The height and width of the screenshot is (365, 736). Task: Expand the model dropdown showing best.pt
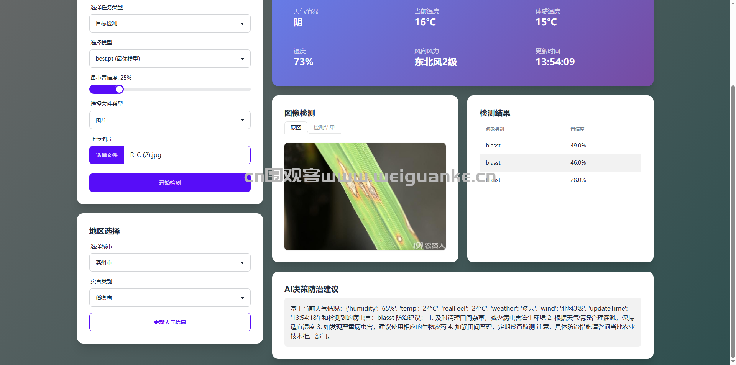click(169, 59)
